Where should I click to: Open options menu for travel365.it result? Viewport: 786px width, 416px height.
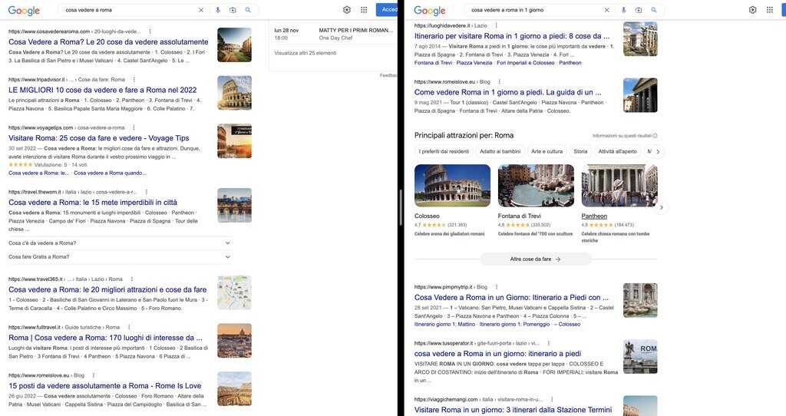pyautogui.click(x=132, y=279)
